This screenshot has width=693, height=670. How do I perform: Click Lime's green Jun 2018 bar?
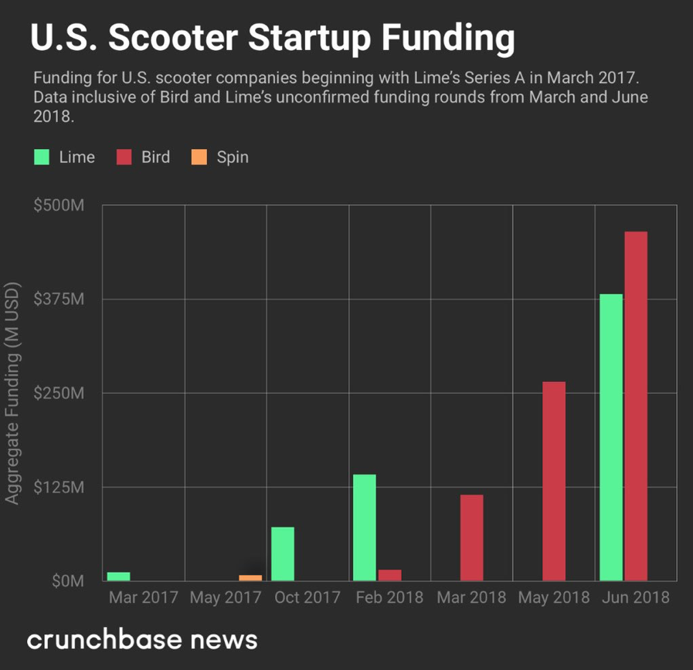pyautogui.click(x=611, y=437)
